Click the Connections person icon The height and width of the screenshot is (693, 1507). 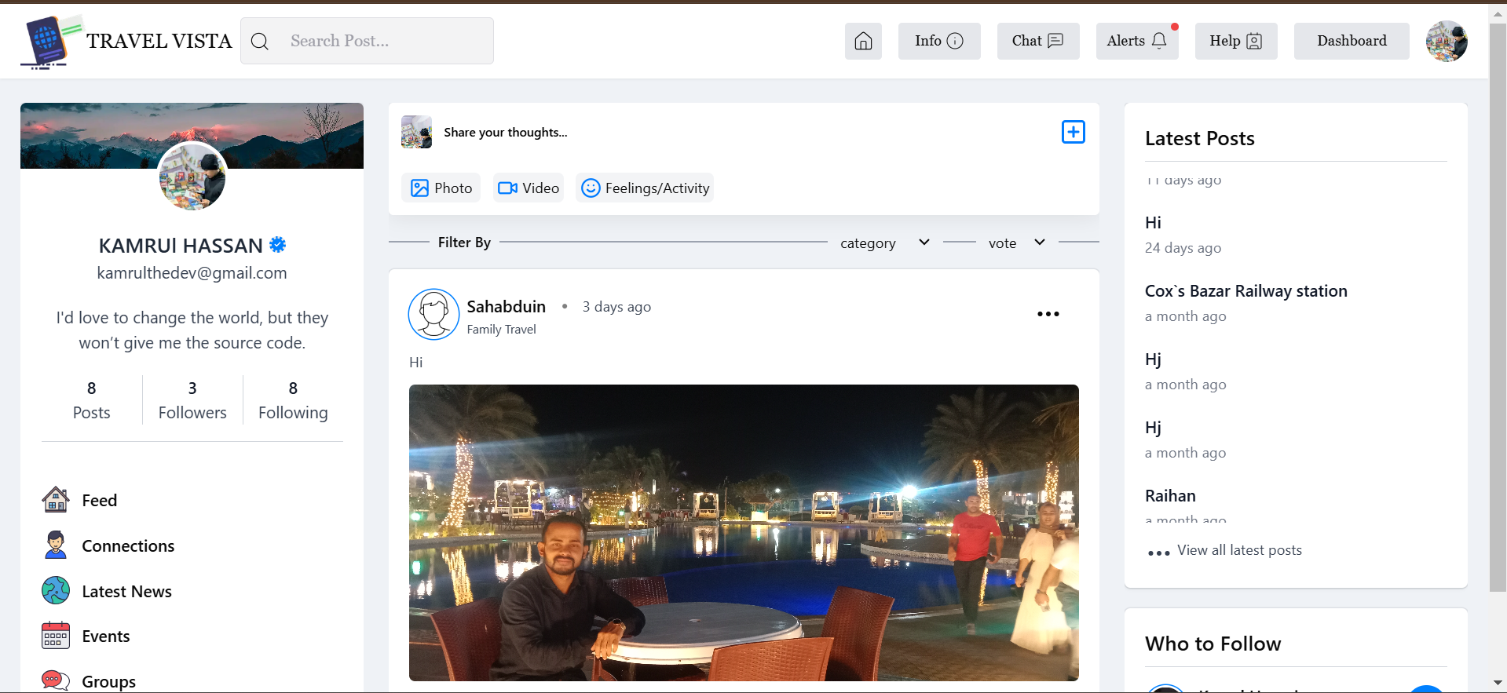pos(56,545)
